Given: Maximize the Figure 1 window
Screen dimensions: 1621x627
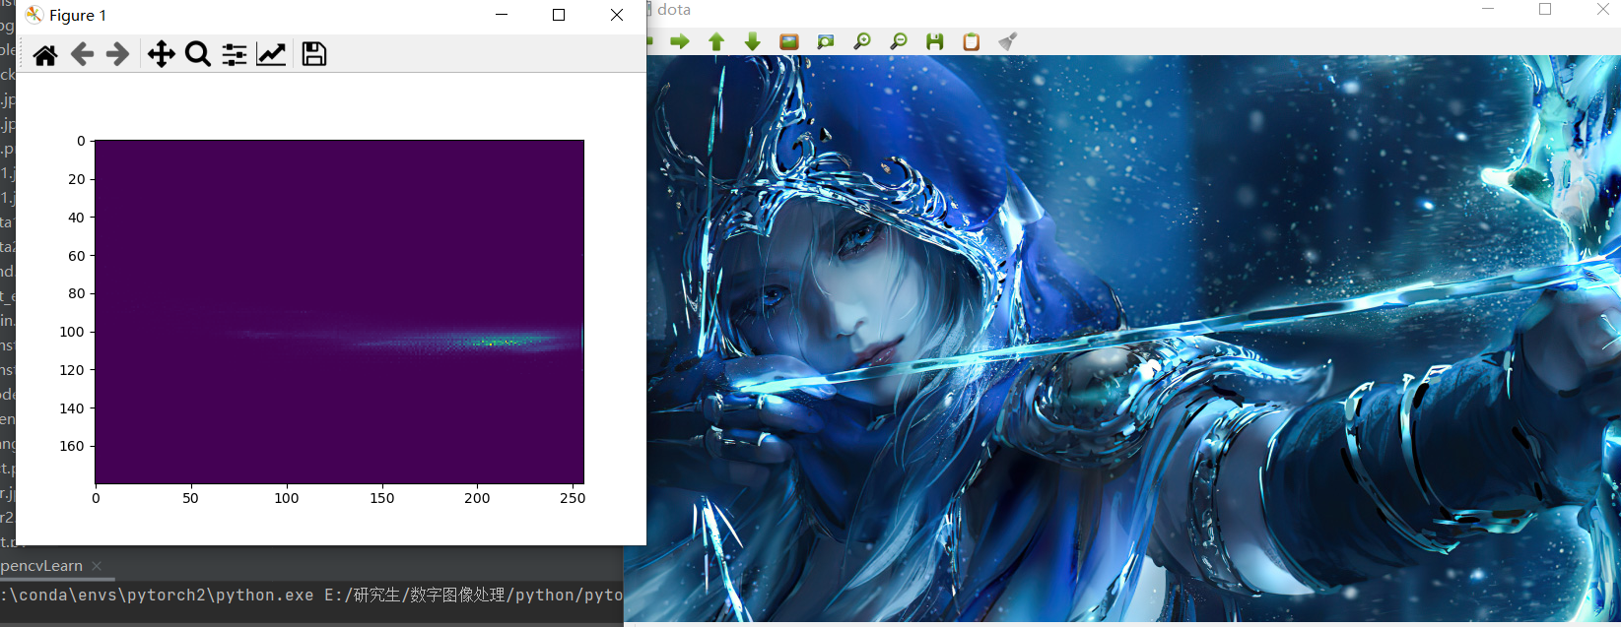Looking at the screenshot, I should (559, 15).
